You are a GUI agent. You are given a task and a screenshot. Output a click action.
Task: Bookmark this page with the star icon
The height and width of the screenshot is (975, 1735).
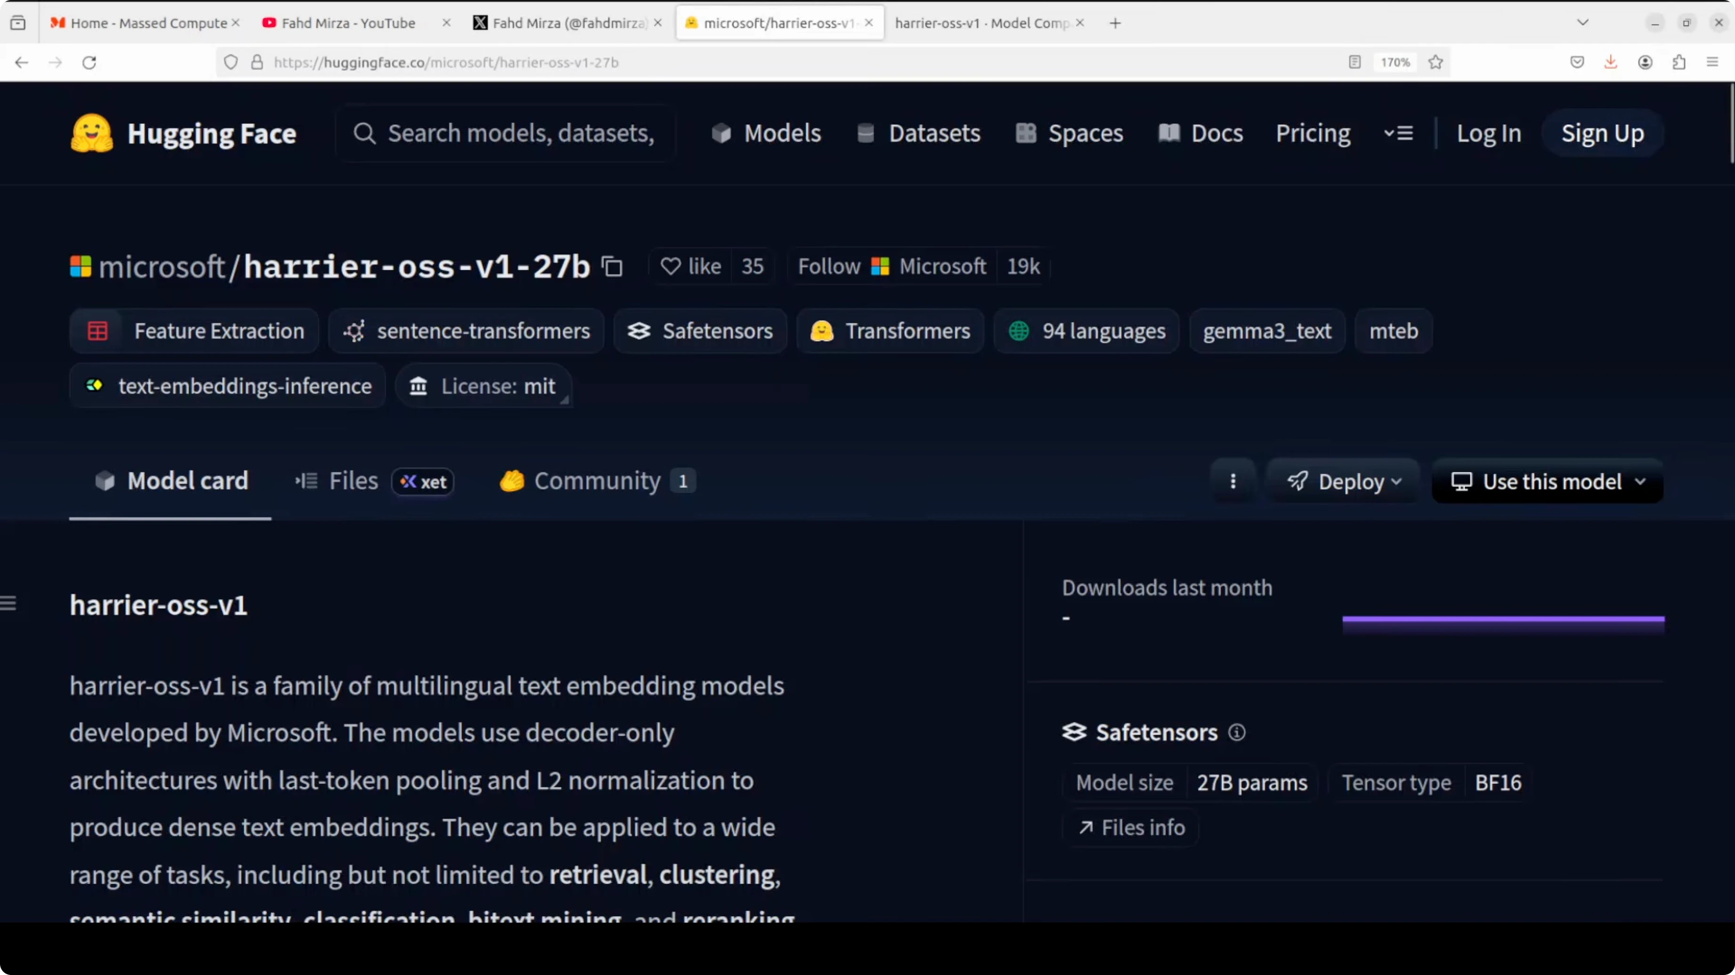1435,63
